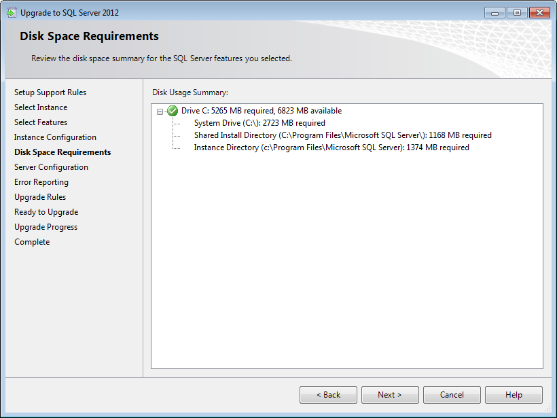Select the Complete step
The image size is (557, 418).
point(32,242)
